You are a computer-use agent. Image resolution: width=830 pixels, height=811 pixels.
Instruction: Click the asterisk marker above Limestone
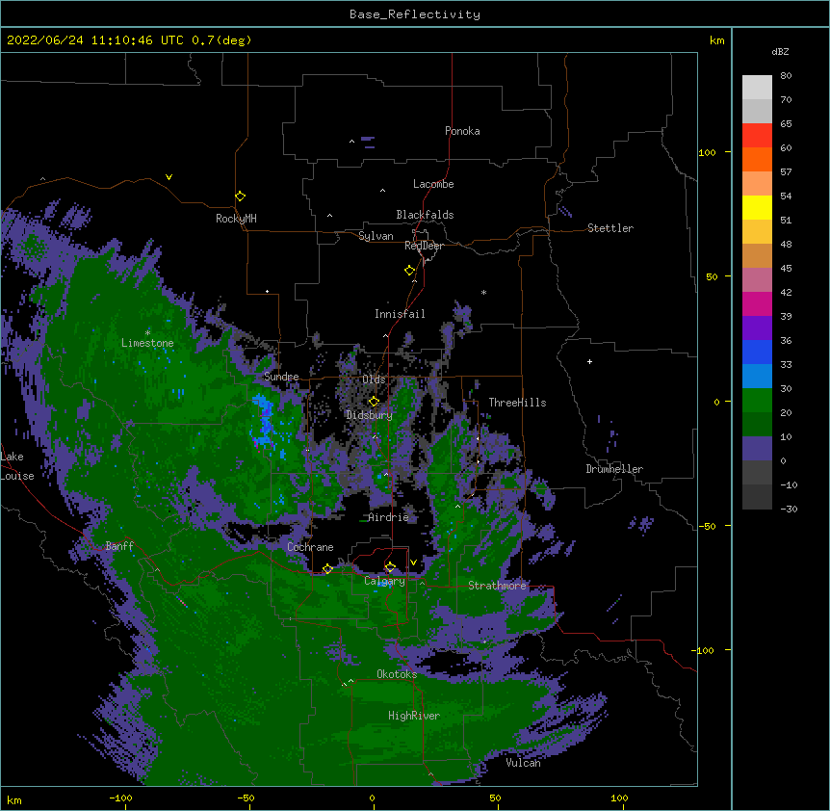point(147,332)
